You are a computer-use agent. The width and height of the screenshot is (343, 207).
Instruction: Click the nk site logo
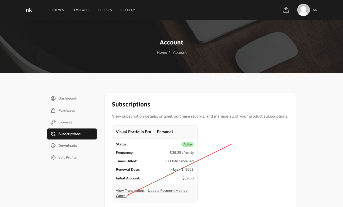[29, 10]
